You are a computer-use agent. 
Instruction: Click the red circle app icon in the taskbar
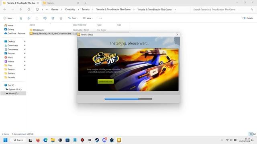(x=82, y=140)
